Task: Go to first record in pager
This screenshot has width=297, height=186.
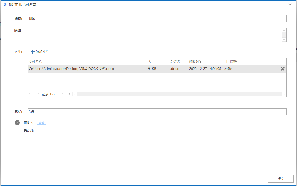Action: pyautogui.click(x=30, y=94)
